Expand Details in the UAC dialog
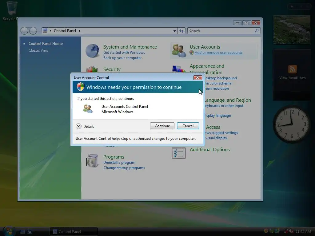Image resolution: width=315 pixels, height=236 pixels. 85,126
